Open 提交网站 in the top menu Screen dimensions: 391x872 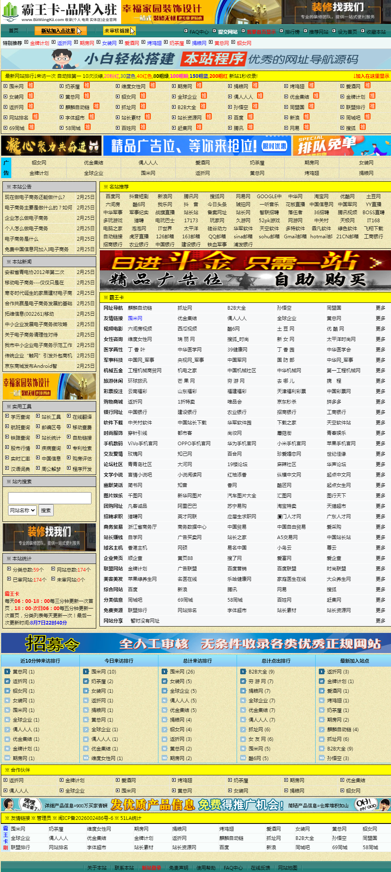pyautogui.click(x=228, y=32)
